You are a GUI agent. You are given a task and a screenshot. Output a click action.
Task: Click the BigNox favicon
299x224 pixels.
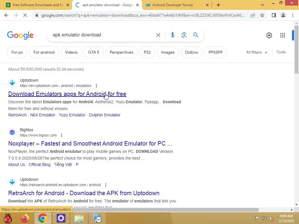(12, 132)
